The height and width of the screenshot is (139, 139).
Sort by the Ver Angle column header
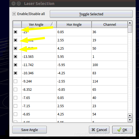[x=39, y=24]
